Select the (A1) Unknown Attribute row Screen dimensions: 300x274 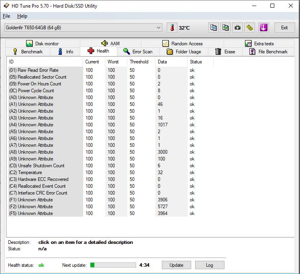coord(111,104)
